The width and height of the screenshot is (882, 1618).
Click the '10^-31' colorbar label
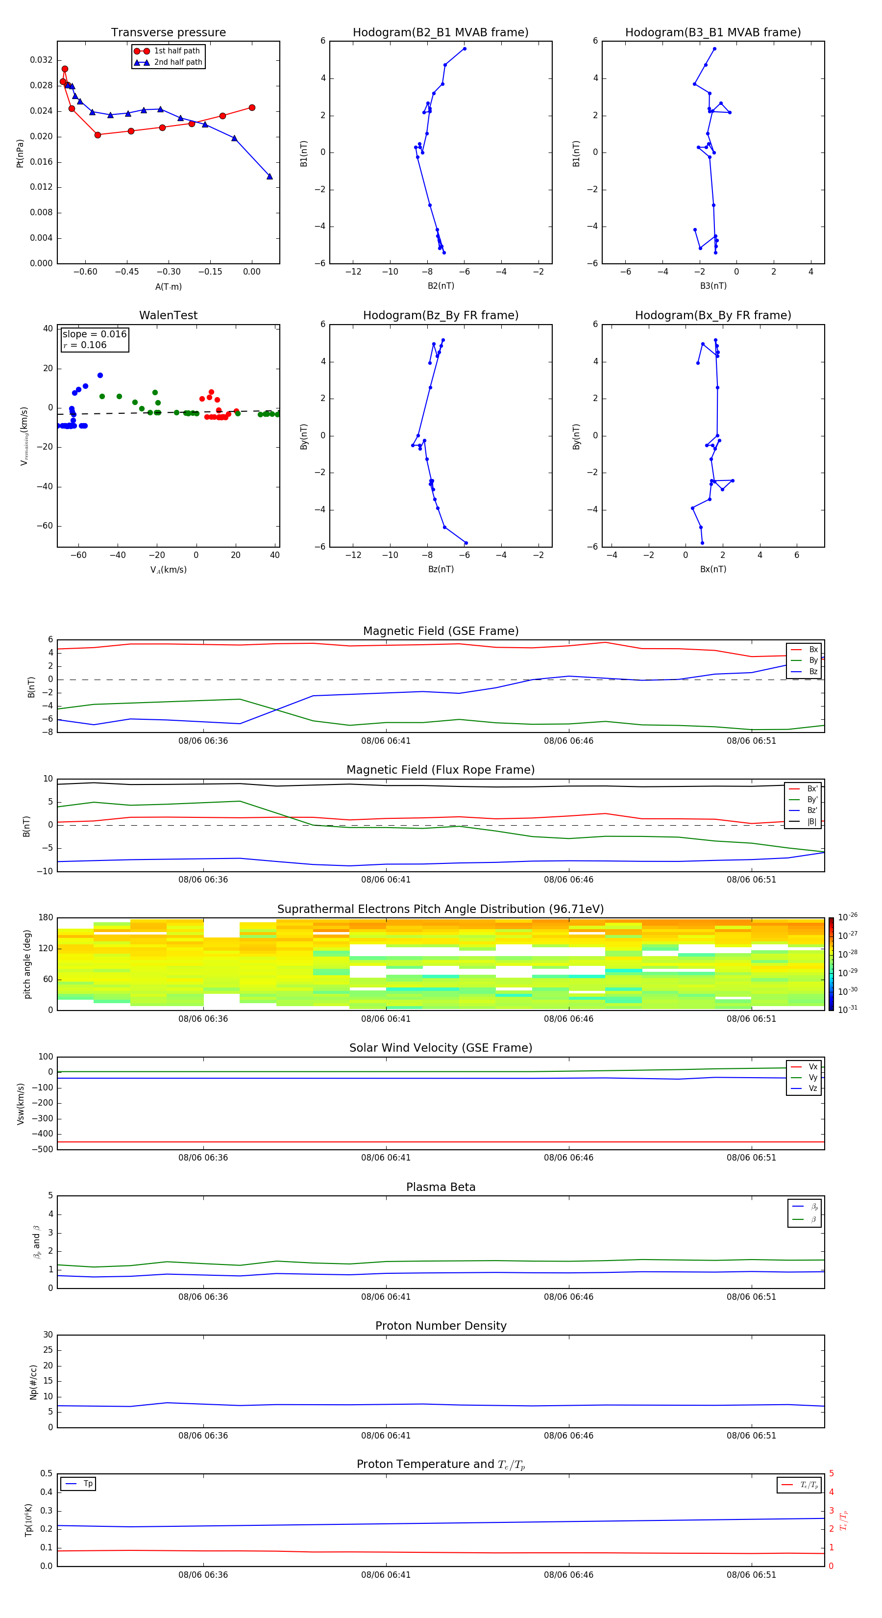(848, 1010)
